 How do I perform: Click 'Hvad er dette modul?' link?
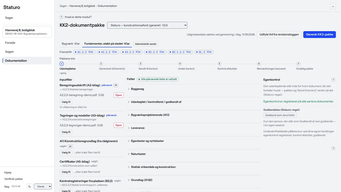tap(78, 17)
